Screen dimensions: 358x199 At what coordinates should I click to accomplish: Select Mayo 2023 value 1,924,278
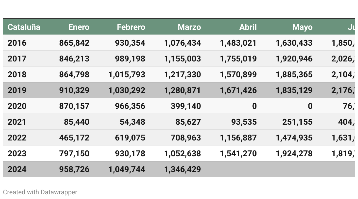tap(294, 153)
